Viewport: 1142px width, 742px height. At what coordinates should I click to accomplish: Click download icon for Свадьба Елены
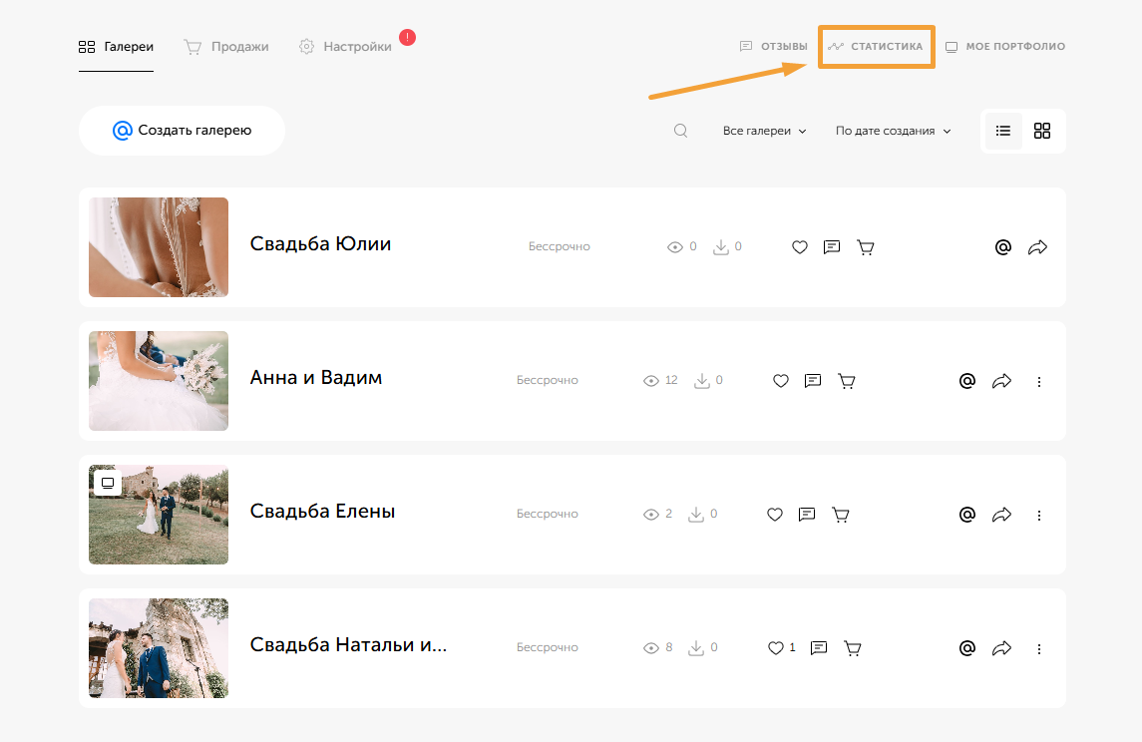coord(696,514)
